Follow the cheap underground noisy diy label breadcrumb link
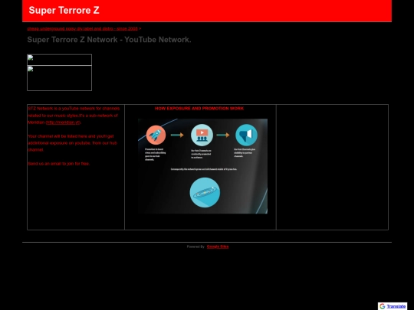 82,28
